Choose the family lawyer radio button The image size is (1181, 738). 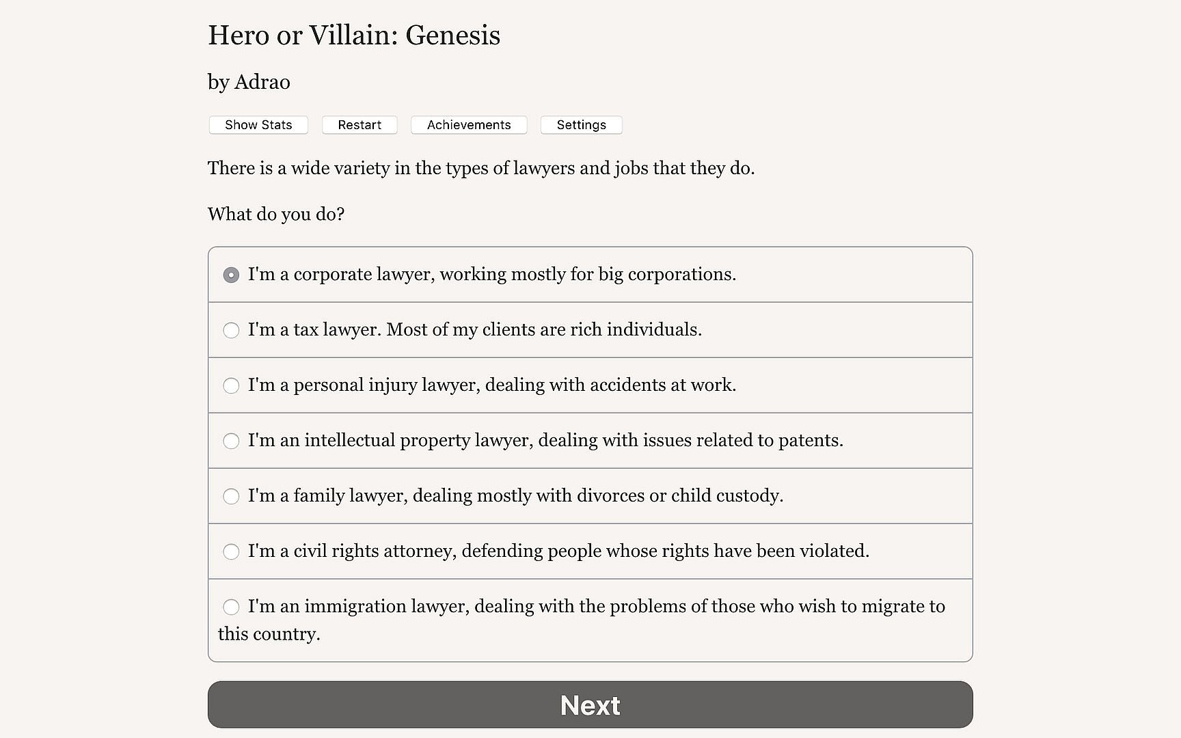coord(231,496)
